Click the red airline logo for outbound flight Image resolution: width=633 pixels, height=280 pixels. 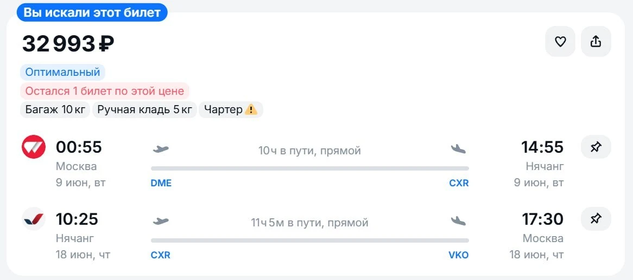pos(34,147)
